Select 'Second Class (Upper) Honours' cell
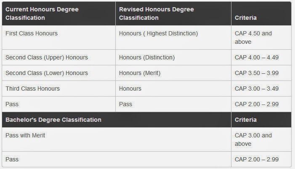Image resolution: width=295 pixels, height=169 pixels. click(46, 57)
